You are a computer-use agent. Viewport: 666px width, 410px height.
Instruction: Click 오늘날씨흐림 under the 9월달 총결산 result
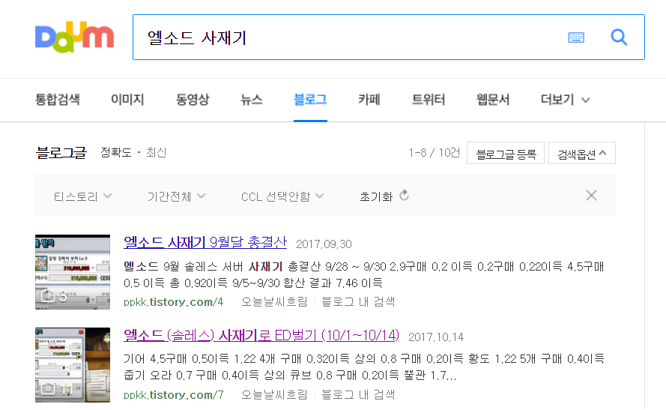(274, 301)
